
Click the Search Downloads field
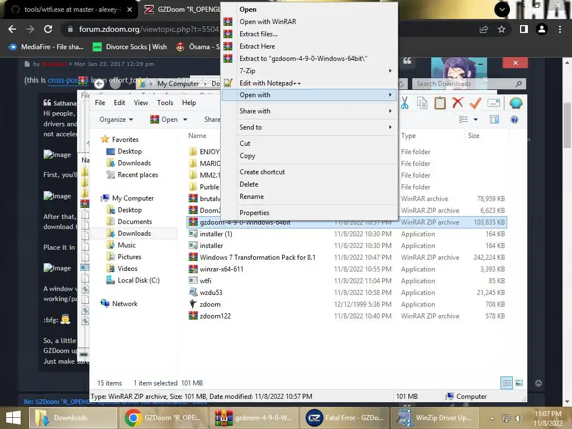pyautogui.click(x=469, y=84)
